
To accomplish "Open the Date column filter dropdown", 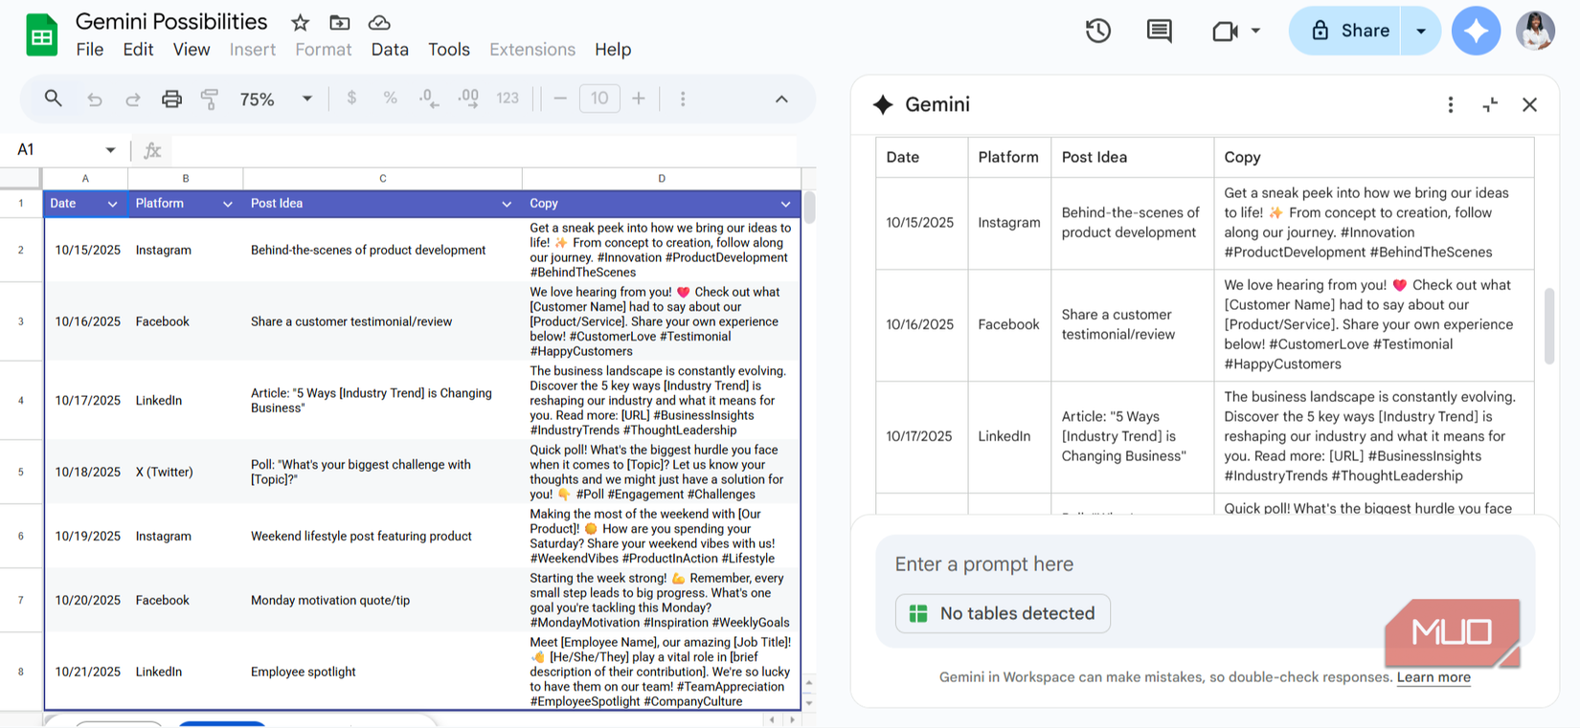I will click(x=112, y=204).
